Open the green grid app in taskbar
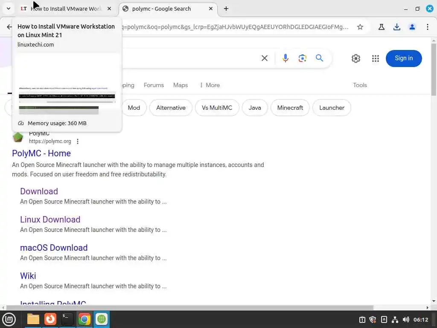This screenshot has height=328, width=437. [102, 319]
